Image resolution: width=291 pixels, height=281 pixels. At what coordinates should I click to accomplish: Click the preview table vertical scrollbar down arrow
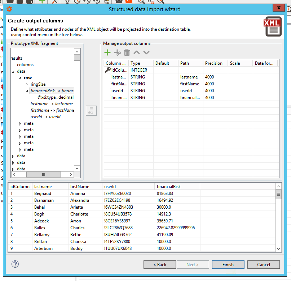tap(278, 248)
